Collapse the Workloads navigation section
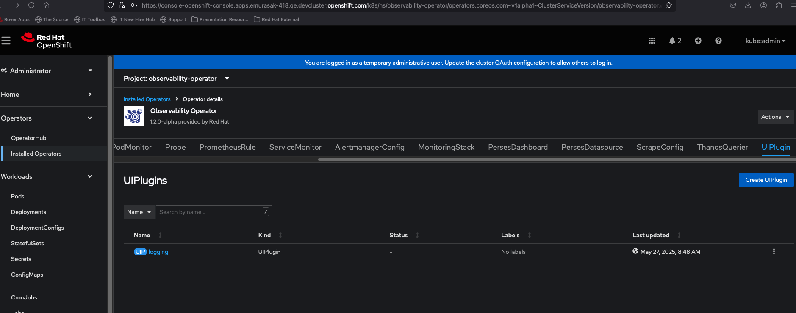Screen dimensions: 796x313 [x=47, y=176]
